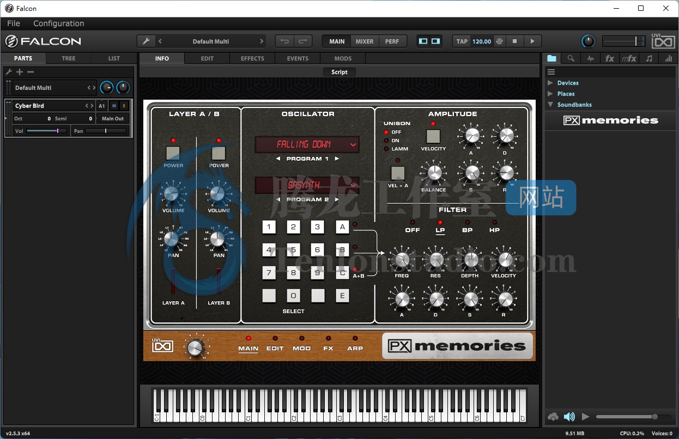The width and height of the screenshot is (679, 439).
Task: Open the FALLING DOWN program dropdown
Action: pos(307,144)
